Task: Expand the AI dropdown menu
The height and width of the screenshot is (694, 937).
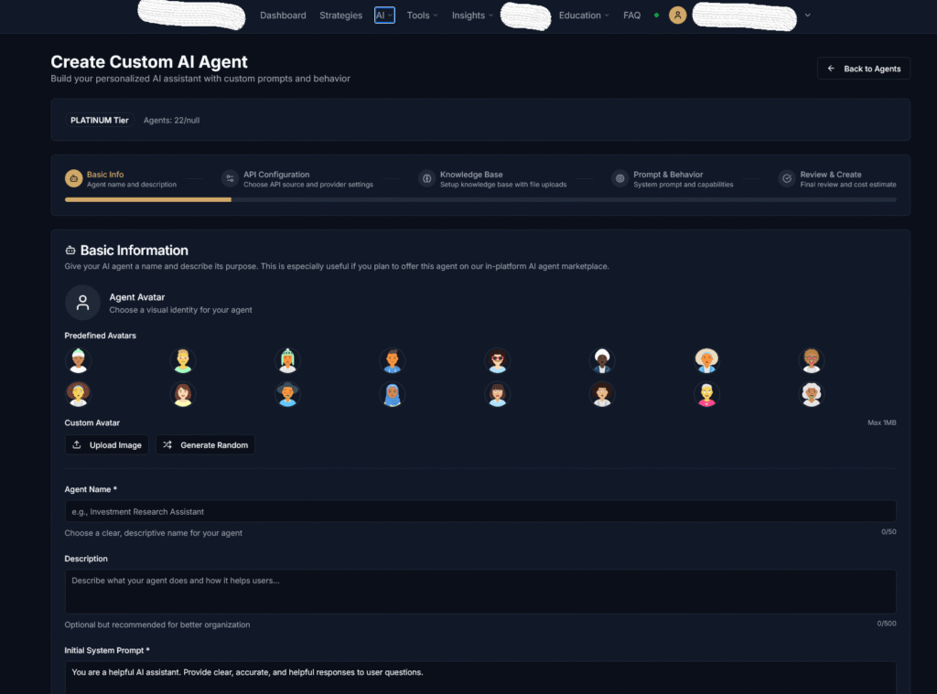Action: click(384, 16)
